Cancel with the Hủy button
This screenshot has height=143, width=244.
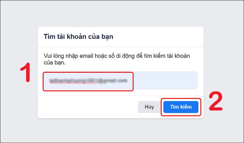tap(149, 107)
